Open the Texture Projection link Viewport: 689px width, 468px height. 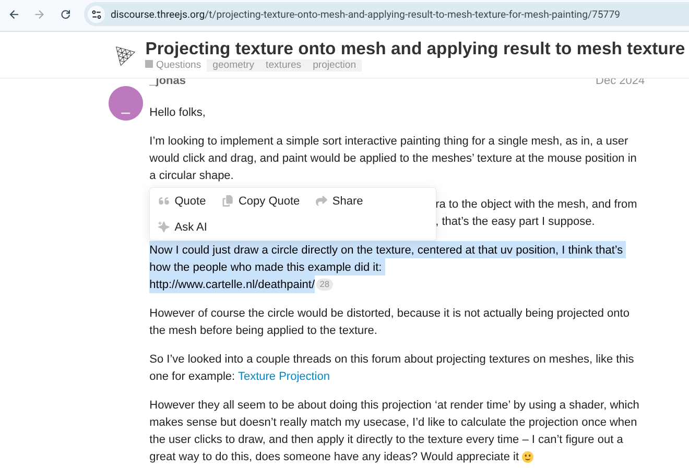tap(284, 376)
